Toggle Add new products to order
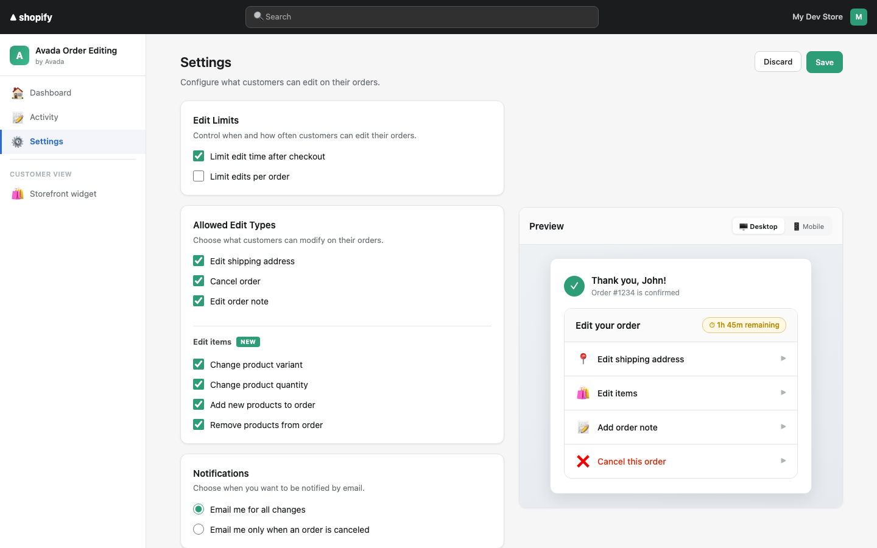Image resolution: width=877 pixels, height=548 pixels. point(199,404)
